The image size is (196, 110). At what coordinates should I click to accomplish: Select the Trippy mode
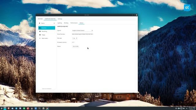[x=47, y=35]
